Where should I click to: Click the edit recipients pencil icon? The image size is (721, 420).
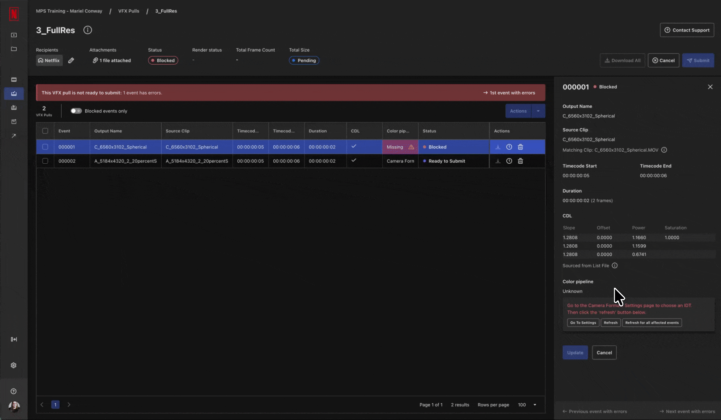point(71,60)
